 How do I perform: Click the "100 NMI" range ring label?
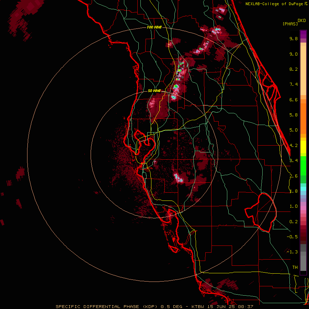click(154, 27)
